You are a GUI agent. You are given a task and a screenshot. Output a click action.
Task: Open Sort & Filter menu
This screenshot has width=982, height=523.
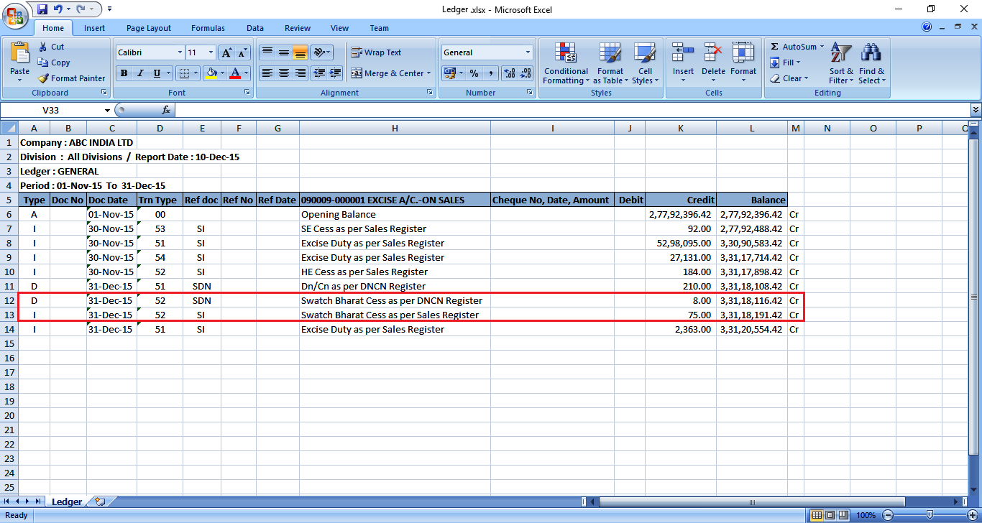pos(841,63)
